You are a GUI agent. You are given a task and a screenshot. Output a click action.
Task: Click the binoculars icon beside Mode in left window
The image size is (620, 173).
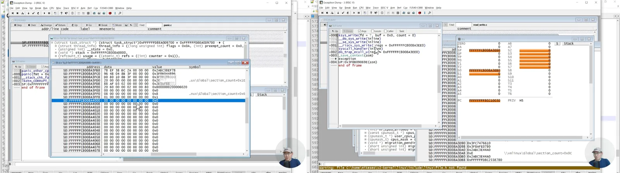[126, 25]
